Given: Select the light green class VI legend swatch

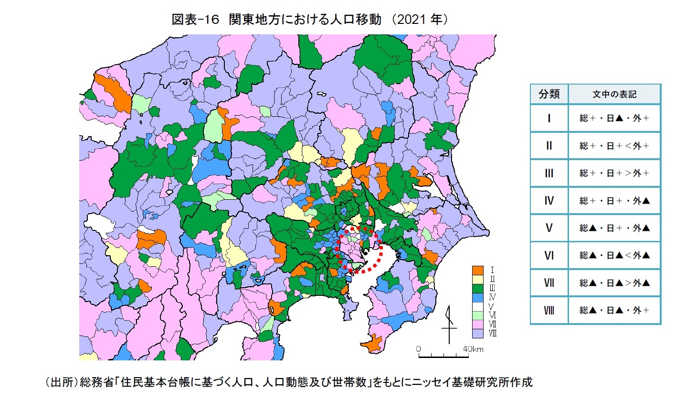Looking at the screenshot, I should click(x=478, y=315).
